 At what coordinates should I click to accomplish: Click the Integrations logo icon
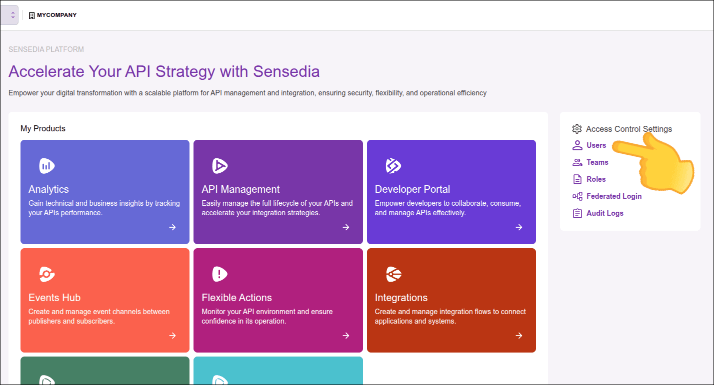point(393,274)
